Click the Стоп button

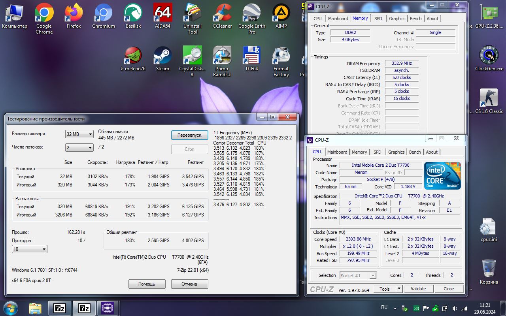click(189, 149)
